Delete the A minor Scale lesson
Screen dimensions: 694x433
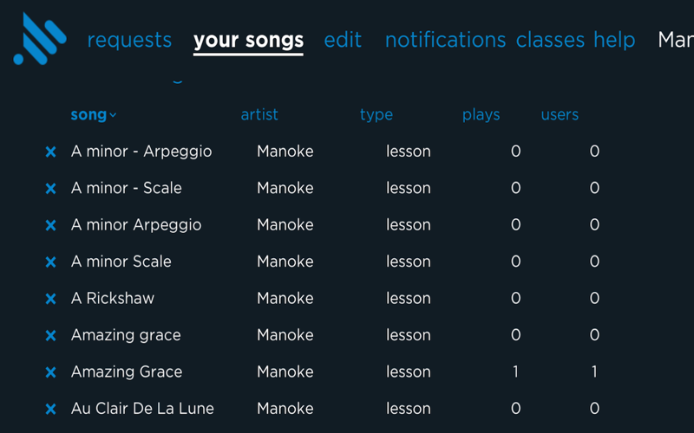coord(50,262)
